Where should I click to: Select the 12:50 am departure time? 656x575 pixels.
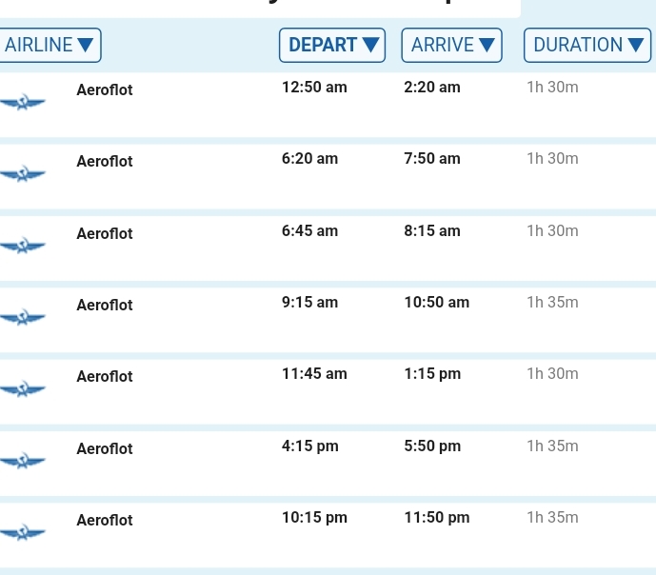(x=314, y=88)
